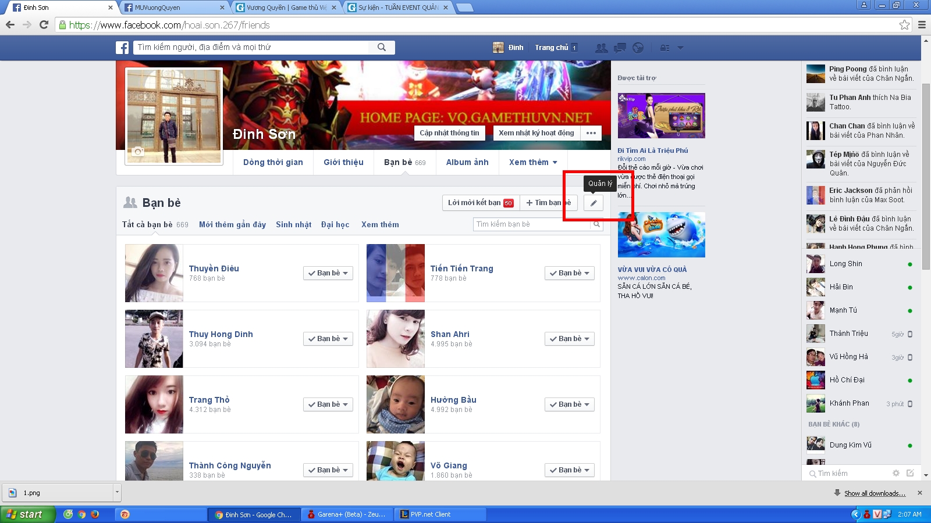Open the privacy shortcuts lock icon

665,48
